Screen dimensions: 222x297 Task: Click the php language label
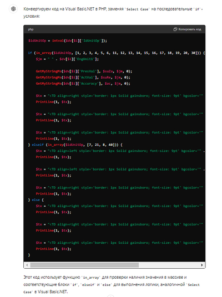tap(31, 29)
